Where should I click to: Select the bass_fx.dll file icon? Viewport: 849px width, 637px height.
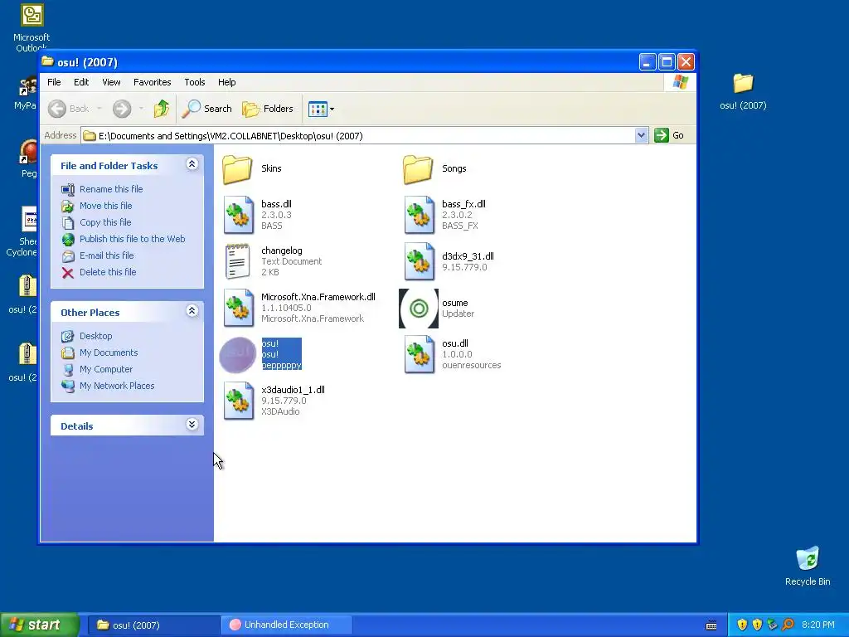coord(419,215)
